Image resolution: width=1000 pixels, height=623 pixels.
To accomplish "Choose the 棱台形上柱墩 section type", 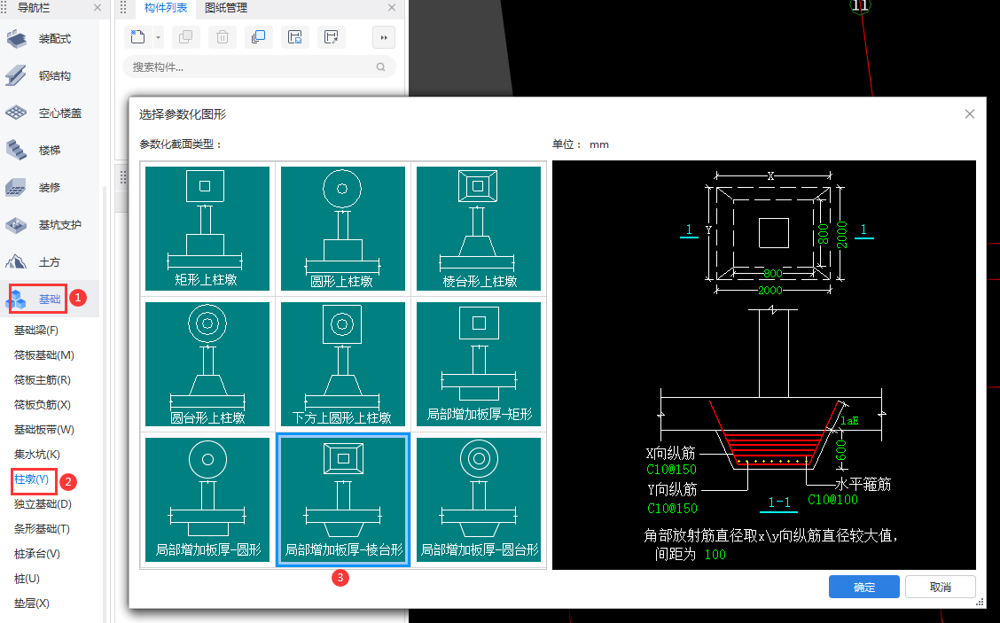I will point(479,229).
